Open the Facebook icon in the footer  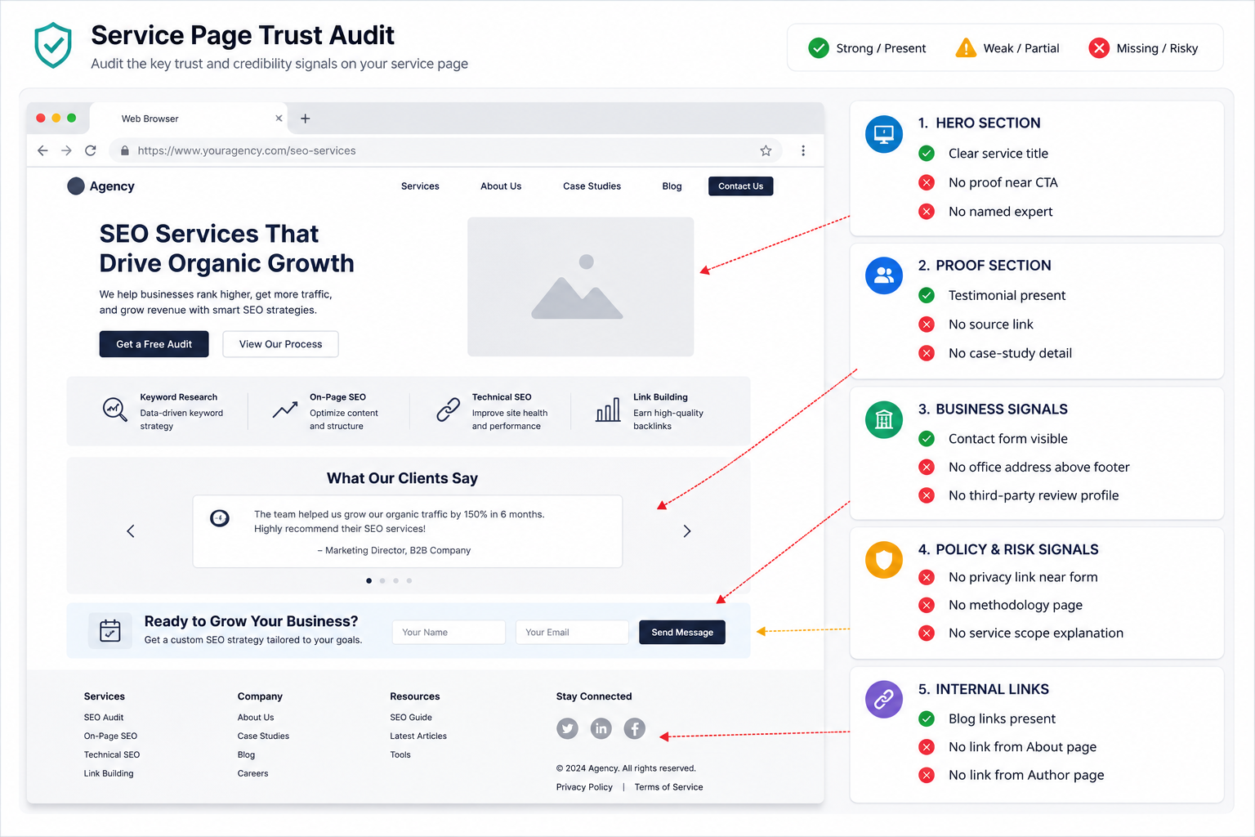tap(635, 728)
